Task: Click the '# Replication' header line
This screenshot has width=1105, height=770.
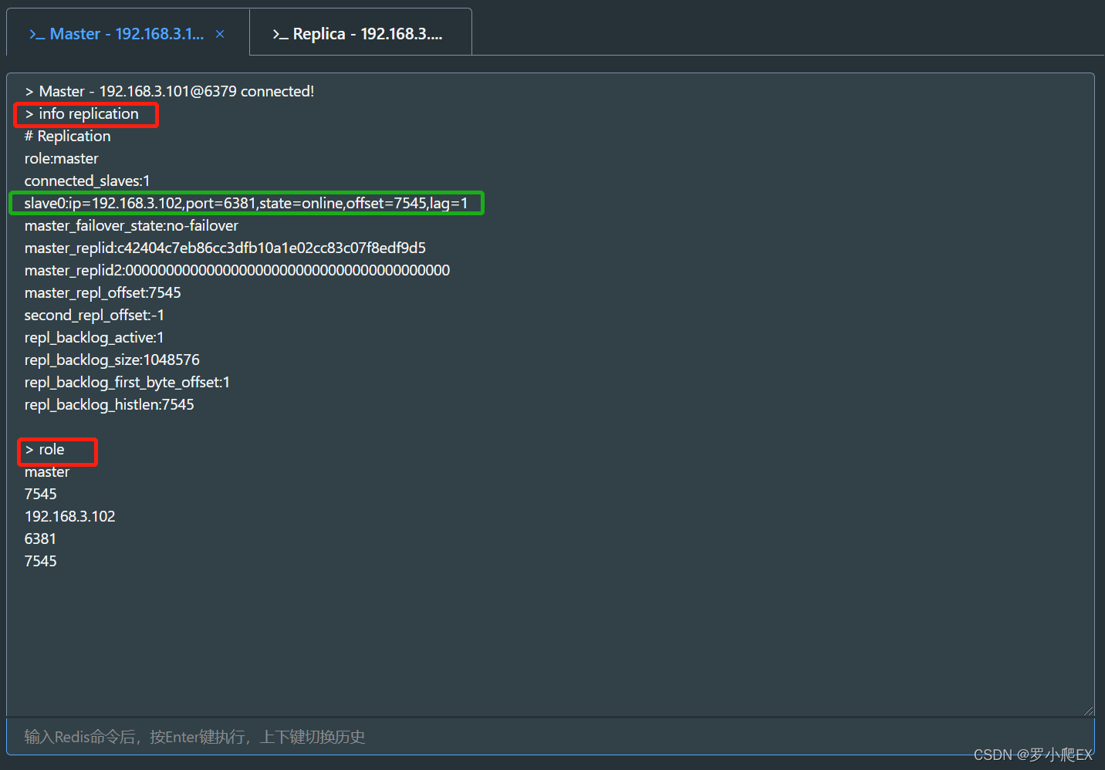Action: [68, 136]
